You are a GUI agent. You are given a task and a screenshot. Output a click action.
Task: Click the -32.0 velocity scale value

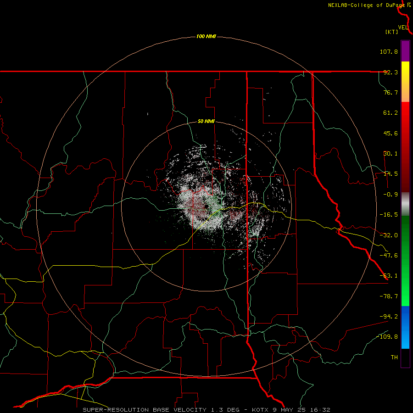(x=389, y=235)
